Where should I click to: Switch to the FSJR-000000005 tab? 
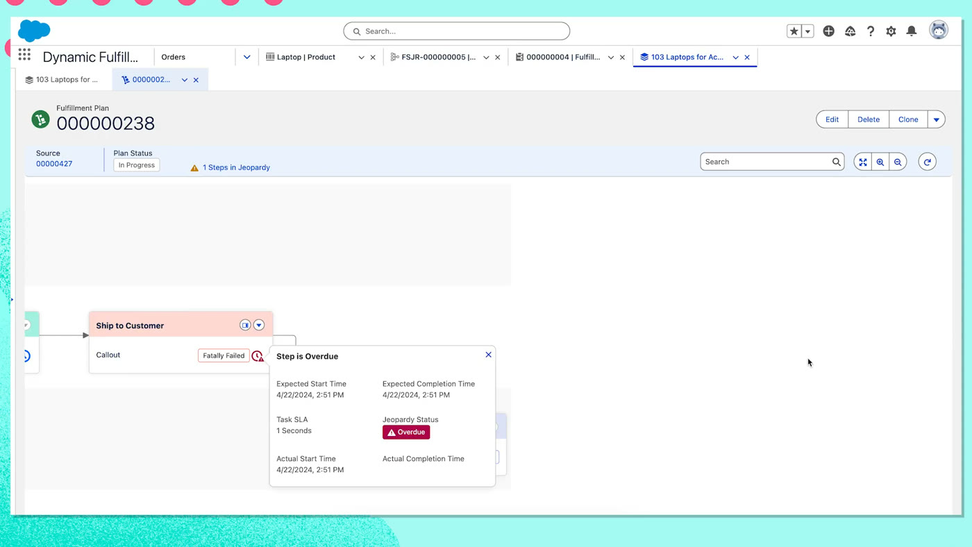(434, 57)
